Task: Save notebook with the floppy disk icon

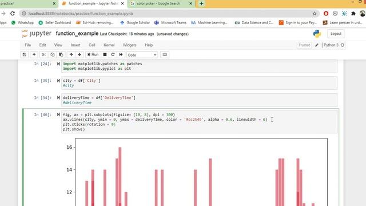Action: pyautogui.click(x=24, y=55)
